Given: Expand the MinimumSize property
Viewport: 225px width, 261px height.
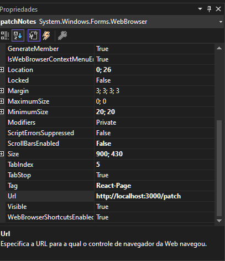Looking at the screenshot, I should 2,112.
